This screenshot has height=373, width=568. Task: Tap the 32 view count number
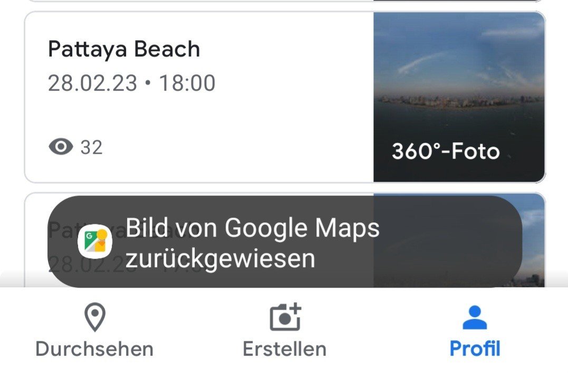pyautogui.click(x=92, y=147)
